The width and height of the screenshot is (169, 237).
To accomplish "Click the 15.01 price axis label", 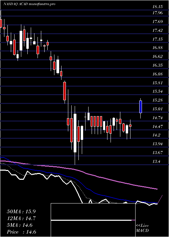I will tap(158, 109).
